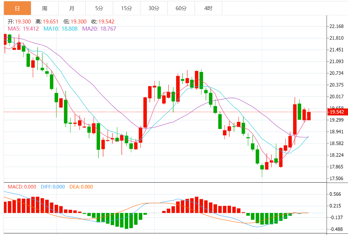The height and width of the screenshot is (235, 348).
Task: Click the MA20: 18.767 label
Action: [x=99, y=29]
